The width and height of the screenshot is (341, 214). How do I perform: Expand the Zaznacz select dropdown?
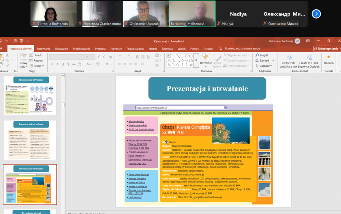(264, 66)
